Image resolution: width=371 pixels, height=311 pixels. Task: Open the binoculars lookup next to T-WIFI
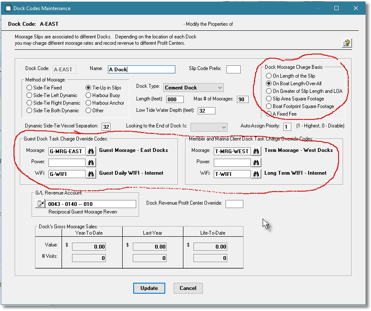(256, 173)
